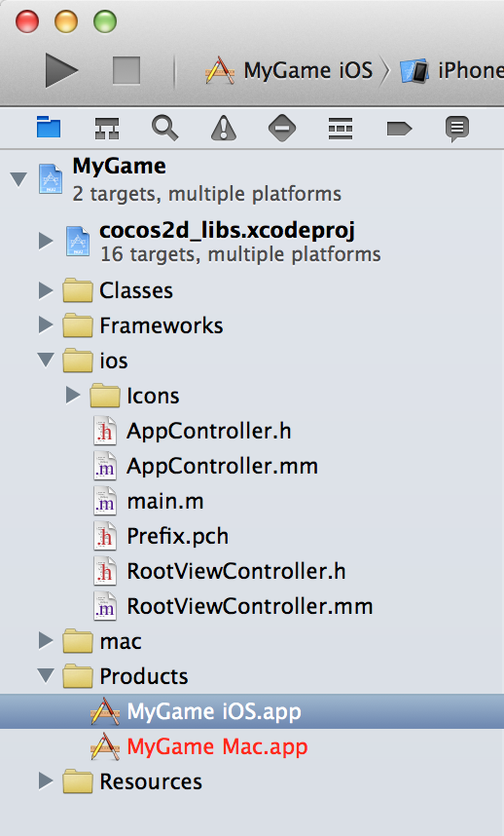Expand the Icons folder triangle
Screen dimensions: 504x836
[x=73, y=395]
